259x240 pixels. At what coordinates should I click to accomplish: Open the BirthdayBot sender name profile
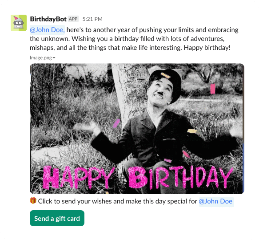[48, 19]
